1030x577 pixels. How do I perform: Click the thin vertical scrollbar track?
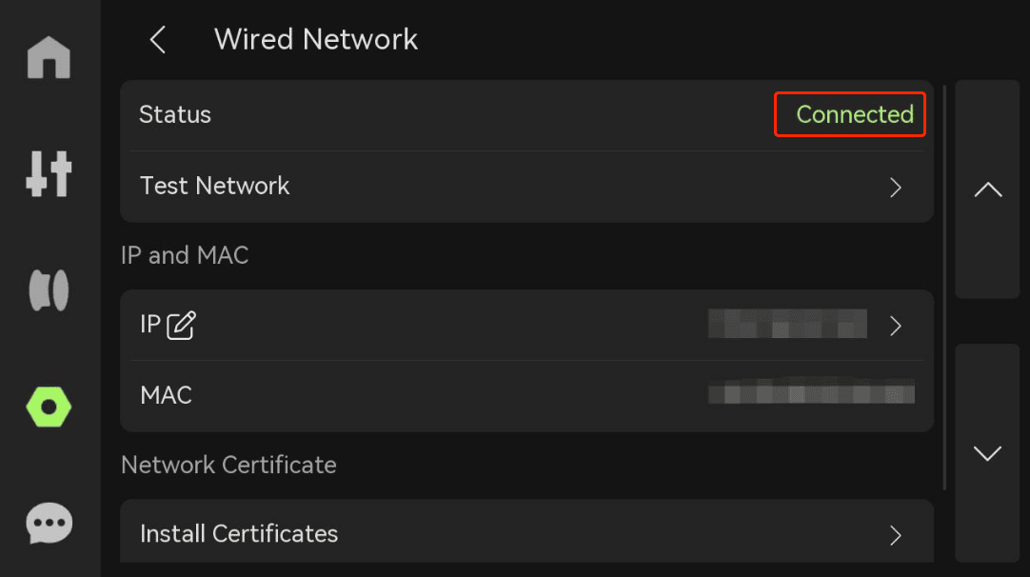pyautogui.click(x=944, y=288)
